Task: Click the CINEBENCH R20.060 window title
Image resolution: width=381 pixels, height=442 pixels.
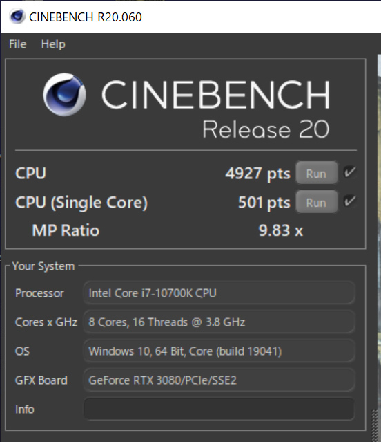Action: 86,17
